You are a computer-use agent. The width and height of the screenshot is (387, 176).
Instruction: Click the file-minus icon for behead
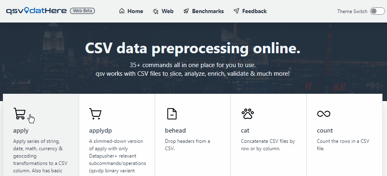(x=171, y=113)
